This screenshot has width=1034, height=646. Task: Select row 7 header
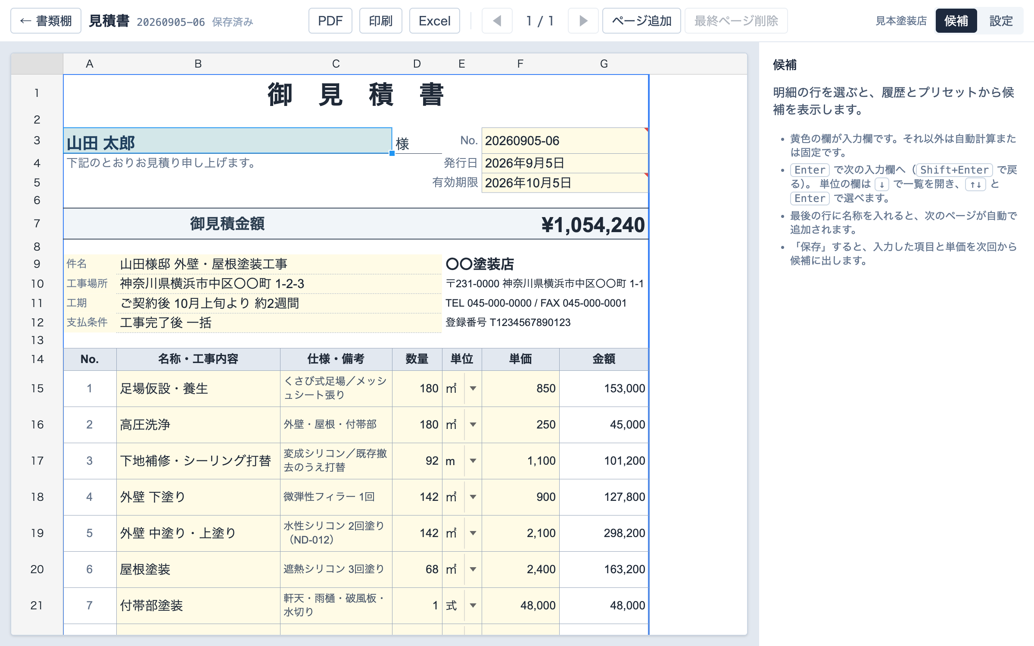[37, 224]
